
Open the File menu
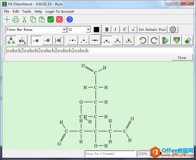click(x=6, y=12)
